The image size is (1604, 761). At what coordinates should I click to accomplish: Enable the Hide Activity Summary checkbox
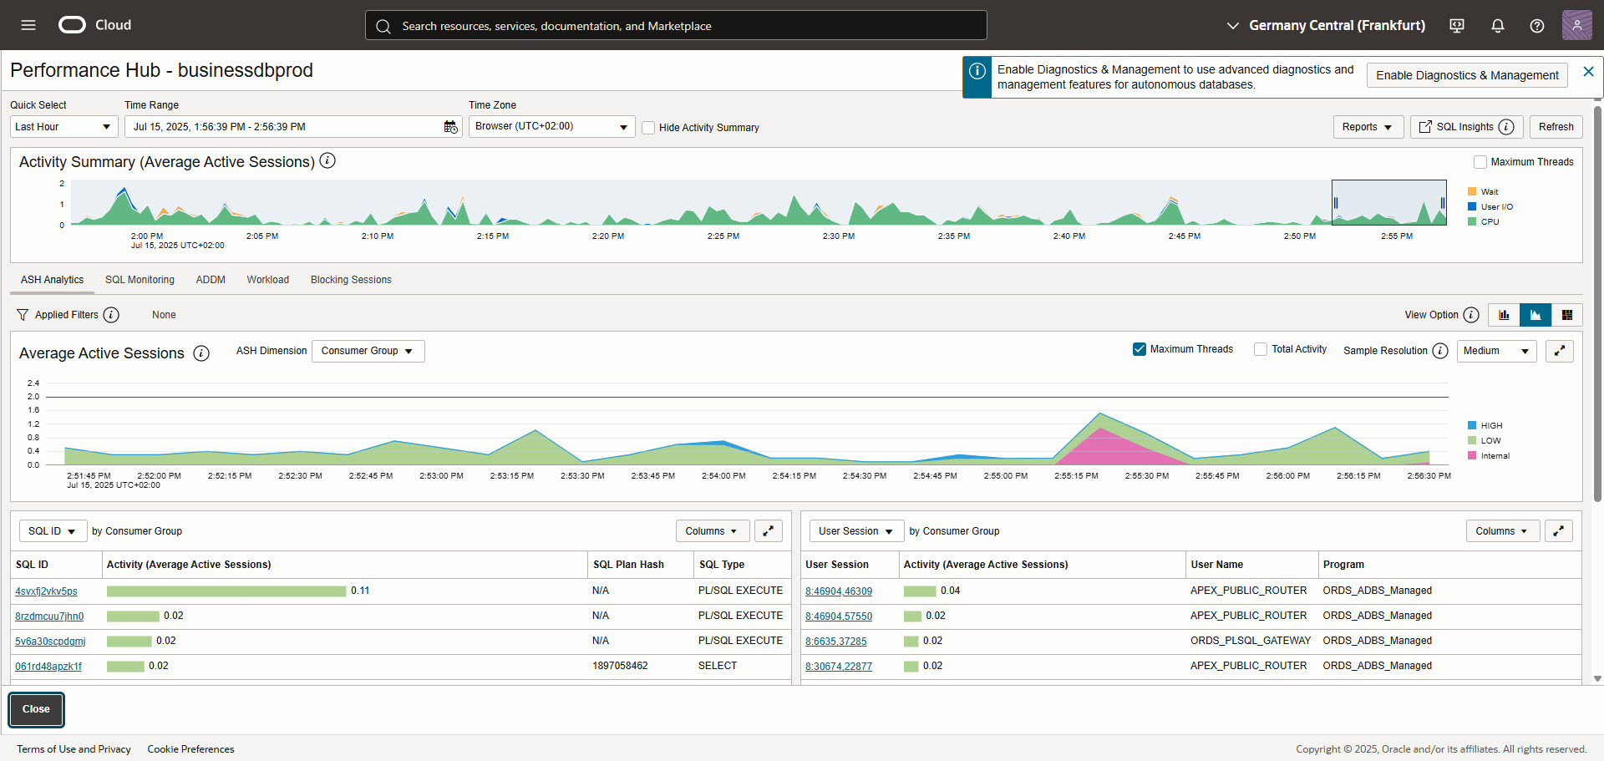click(x=648, y=128)
